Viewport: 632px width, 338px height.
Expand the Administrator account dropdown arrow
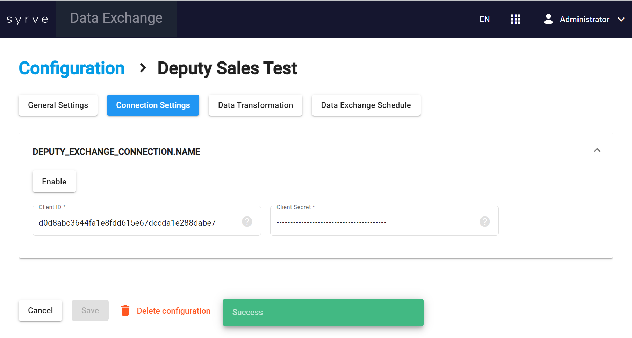[621, 19]
